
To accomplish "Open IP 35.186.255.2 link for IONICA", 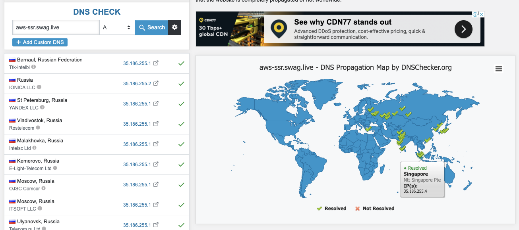I will [137, 84].
